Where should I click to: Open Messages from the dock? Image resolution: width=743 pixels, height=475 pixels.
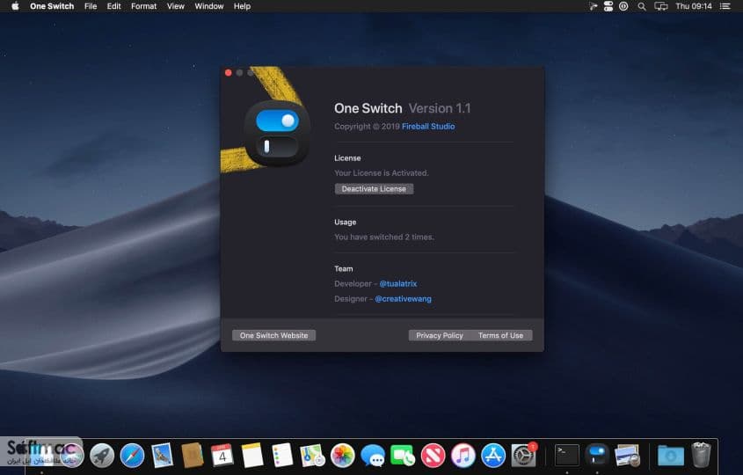pyautogui.click(x=373, y=456)
